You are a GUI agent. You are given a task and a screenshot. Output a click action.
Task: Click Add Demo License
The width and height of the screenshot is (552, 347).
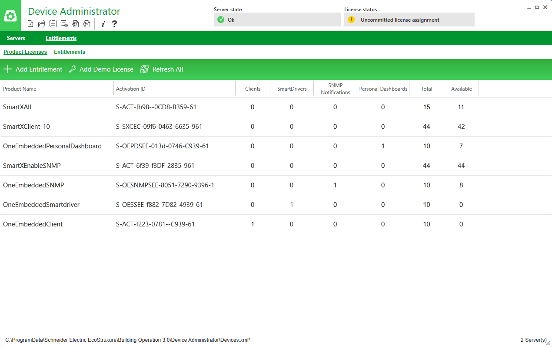[x=101, y=69]
